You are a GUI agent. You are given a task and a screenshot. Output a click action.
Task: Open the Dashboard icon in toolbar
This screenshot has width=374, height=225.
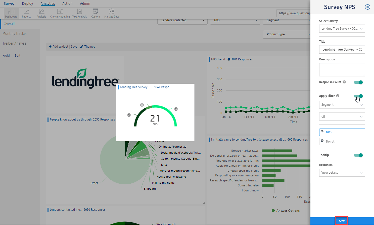coord(11,13)
